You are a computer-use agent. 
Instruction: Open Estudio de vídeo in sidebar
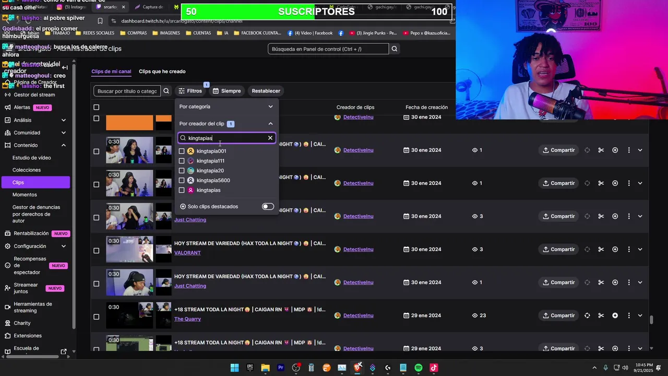pos(32,158)
